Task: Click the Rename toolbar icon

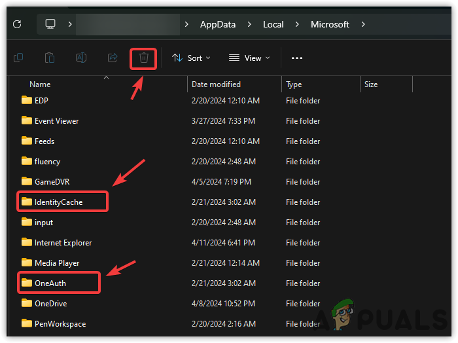Action: point(81,58)
